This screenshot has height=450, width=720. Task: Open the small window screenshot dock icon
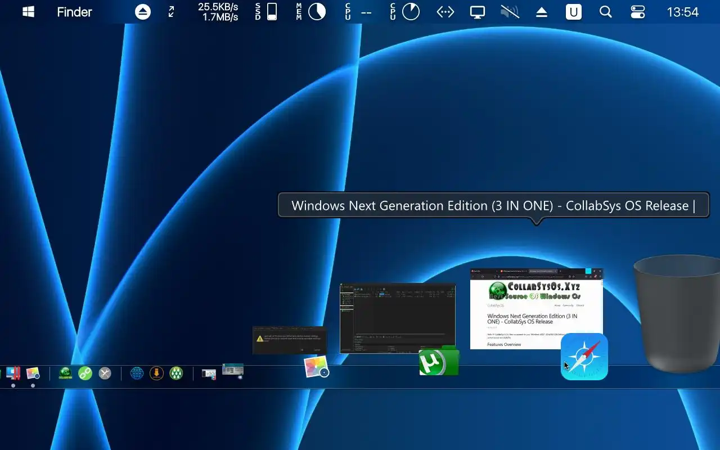pos(209,374)
